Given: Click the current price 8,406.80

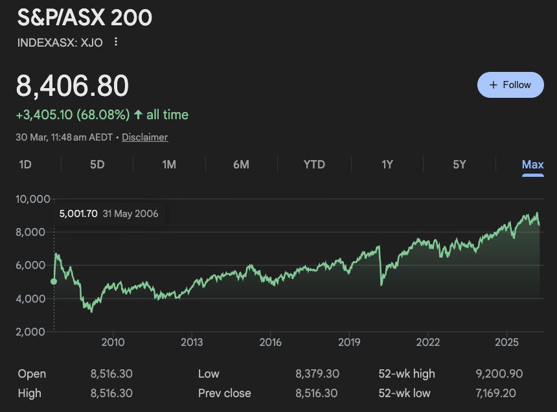Looking at the screenshot, I should click(x=72, y=86).
